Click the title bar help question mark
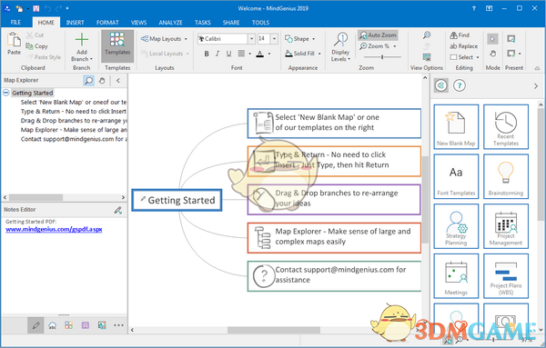The height and width of the screenshot is (348, 546). (x=474, y=8)
